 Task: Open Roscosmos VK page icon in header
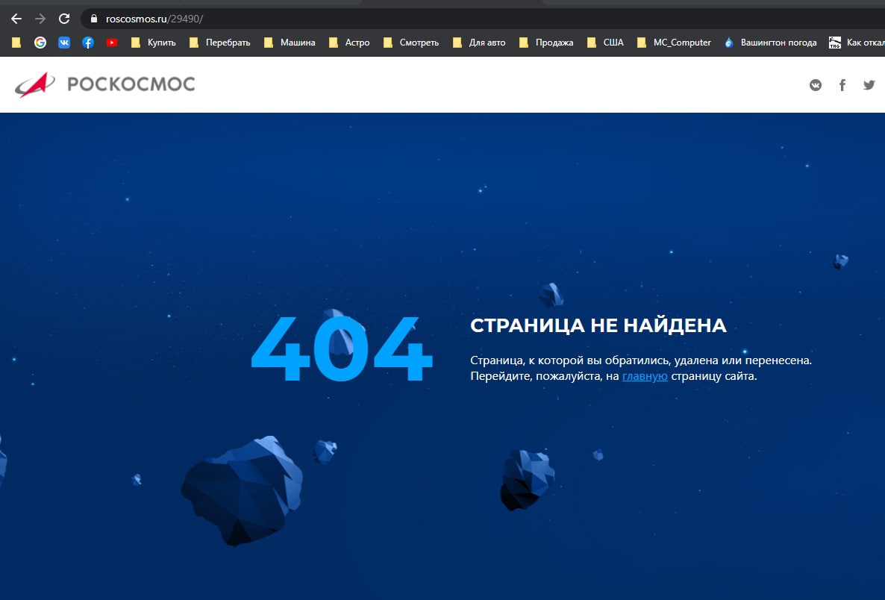tap(816, 85)
